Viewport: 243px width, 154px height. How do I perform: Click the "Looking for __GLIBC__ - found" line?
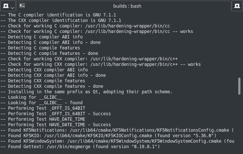[43, 103]
